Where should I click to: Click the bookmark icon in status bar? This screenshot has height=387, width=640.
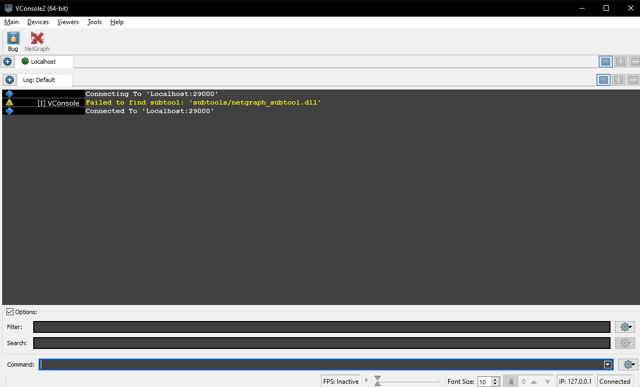point(511,382)
